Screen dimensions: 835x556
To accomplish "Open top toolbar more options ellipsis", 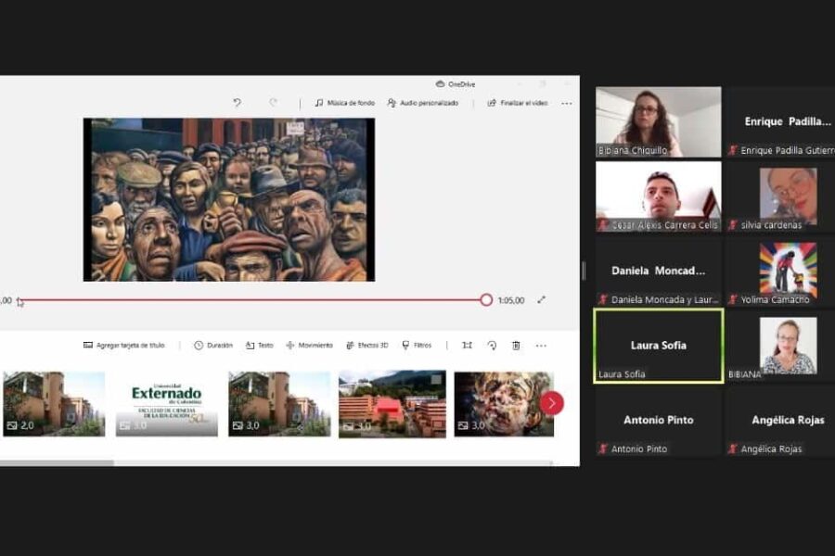I will point(567,103).
